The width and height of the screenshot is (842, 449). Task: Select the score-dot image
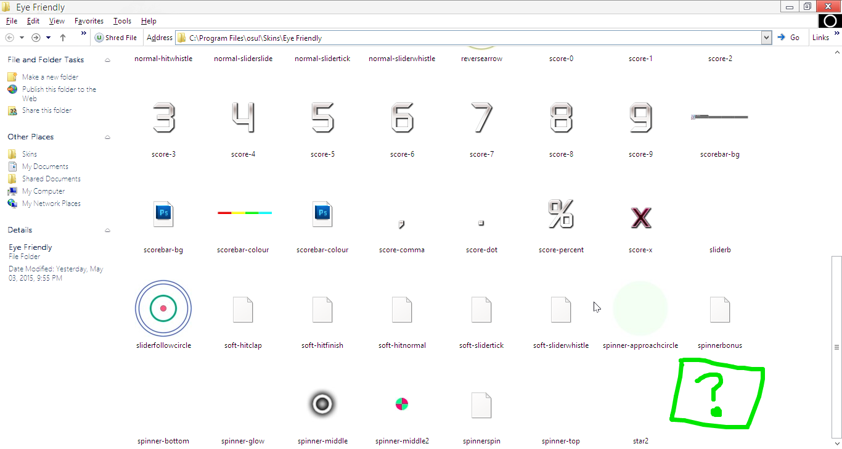pyautogui.click(x=481, y=223)
